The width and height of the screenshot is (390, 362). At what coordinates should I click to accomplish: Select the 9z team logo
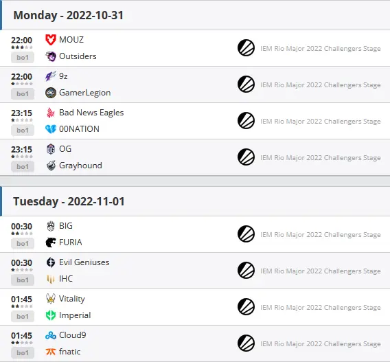pyautogui.click(x=51, y=76)
